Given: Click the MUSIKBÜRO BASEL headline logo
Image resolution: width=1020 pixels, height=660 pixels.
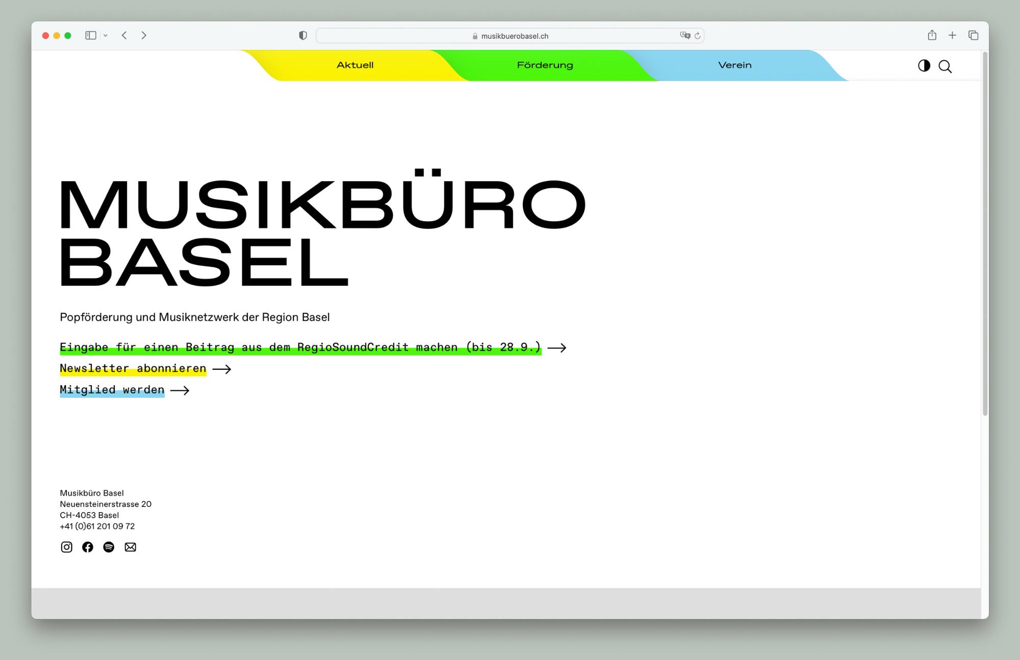Looking at the screenshot, I should pyautogui.click(x=323, y=228).
